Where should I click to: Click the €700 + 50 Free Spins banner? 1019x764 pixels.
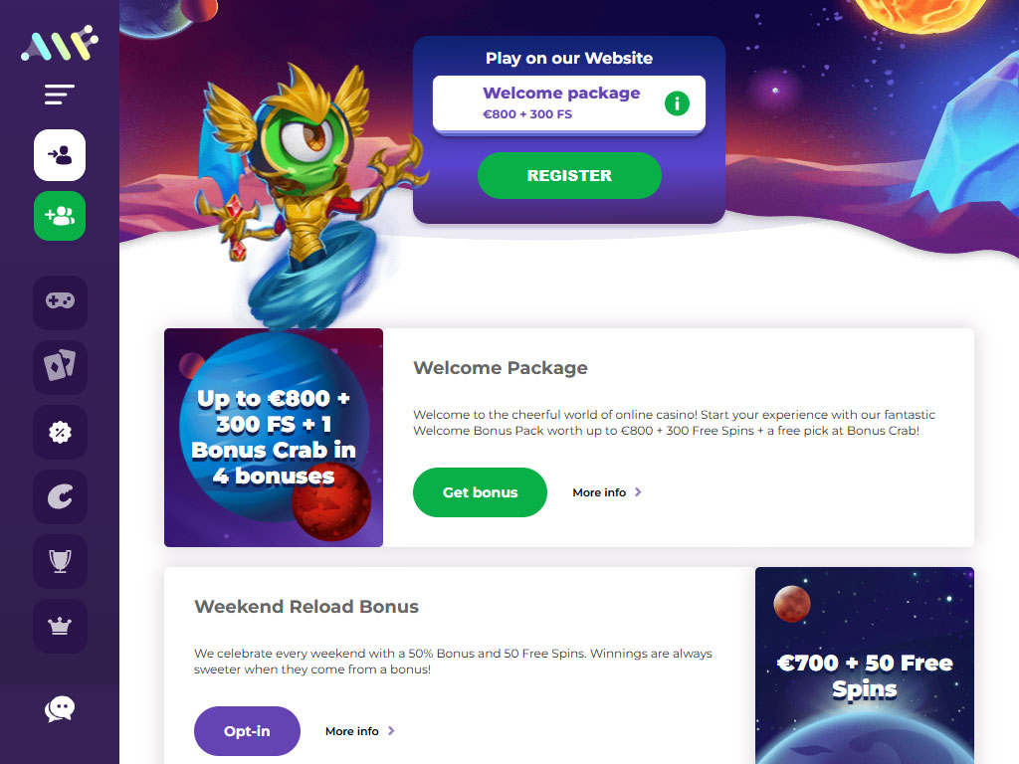865,666
